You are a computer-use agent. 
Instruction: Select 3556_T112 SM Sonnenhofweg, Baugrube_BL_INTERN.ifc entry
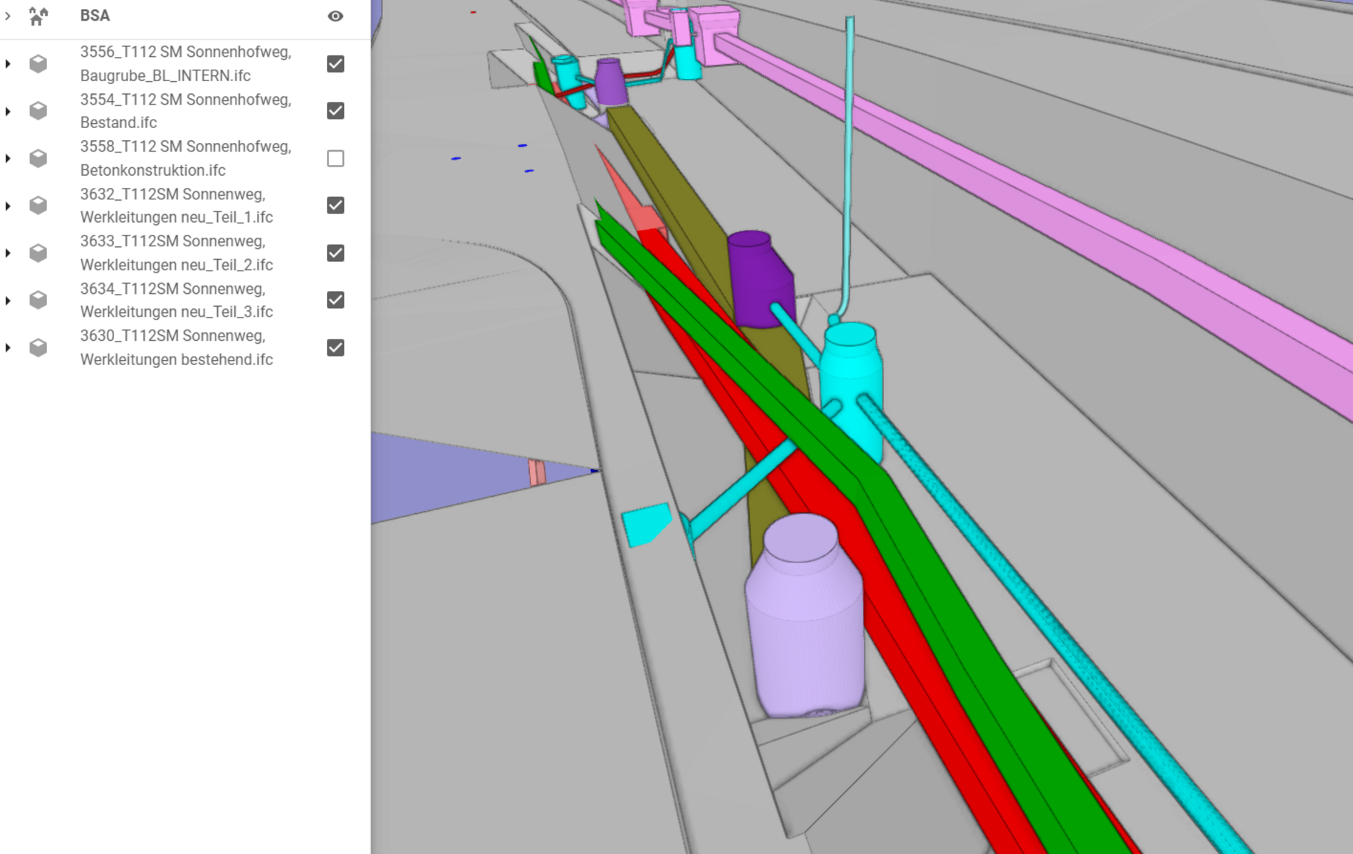(x=186, y=63)
